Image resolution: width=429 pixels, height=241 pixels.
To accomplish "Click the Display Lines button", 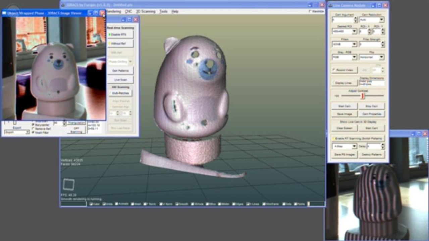I will 344,83.
